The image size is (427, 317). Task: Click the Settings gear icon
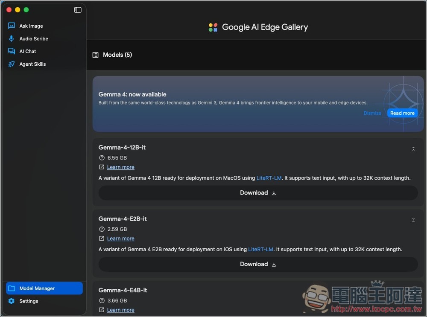12,301
